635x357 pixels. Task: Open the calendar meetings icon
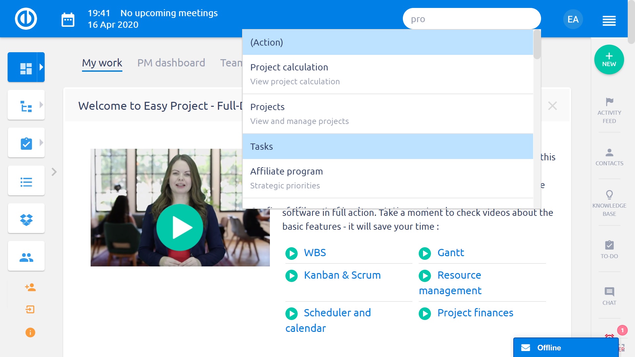68,20
